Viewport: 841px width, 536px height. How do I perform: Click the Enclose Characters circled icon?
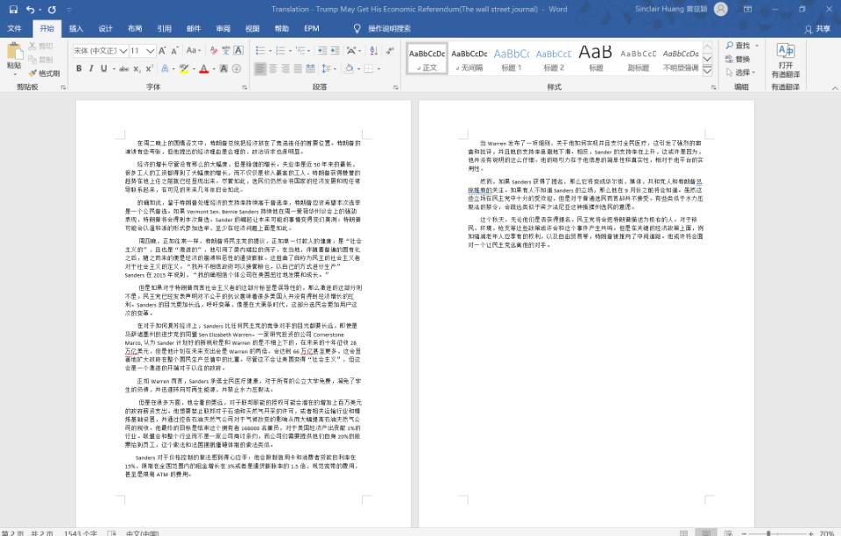pyautogui.click(x=237, y=68)
